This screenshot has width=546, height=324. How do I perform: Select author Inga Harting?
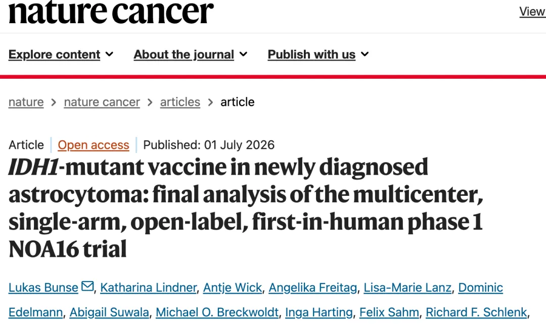[319, 312]
